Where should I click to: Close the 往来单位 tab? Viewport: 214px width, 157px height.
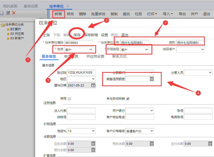tap(68, 6)
